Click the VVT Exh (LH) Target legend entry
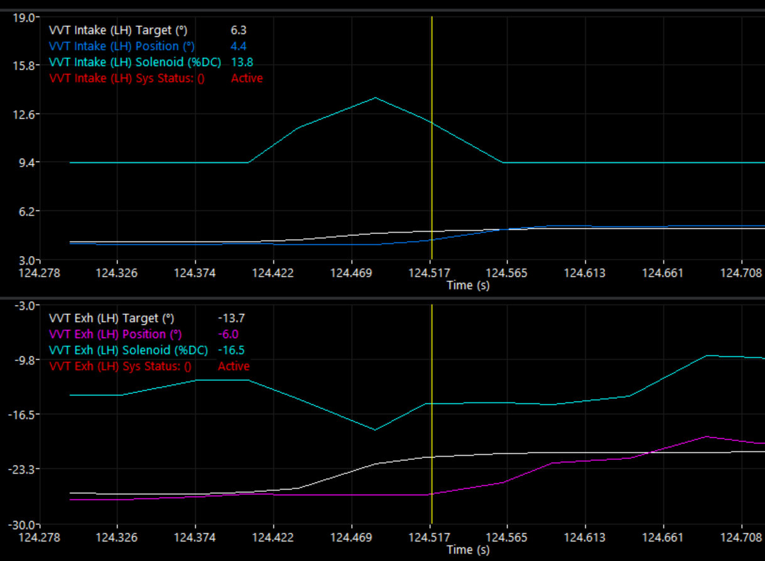 click(x=111, y=318)
